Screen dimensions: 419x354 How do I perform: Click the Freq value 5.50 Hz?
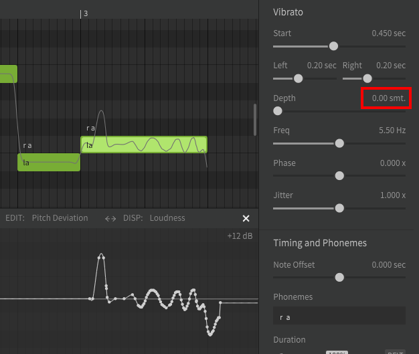tap(392, 130)
